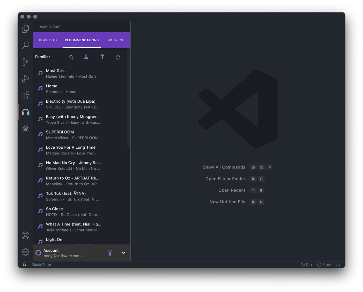Play Love You For A Long Time

80,150
